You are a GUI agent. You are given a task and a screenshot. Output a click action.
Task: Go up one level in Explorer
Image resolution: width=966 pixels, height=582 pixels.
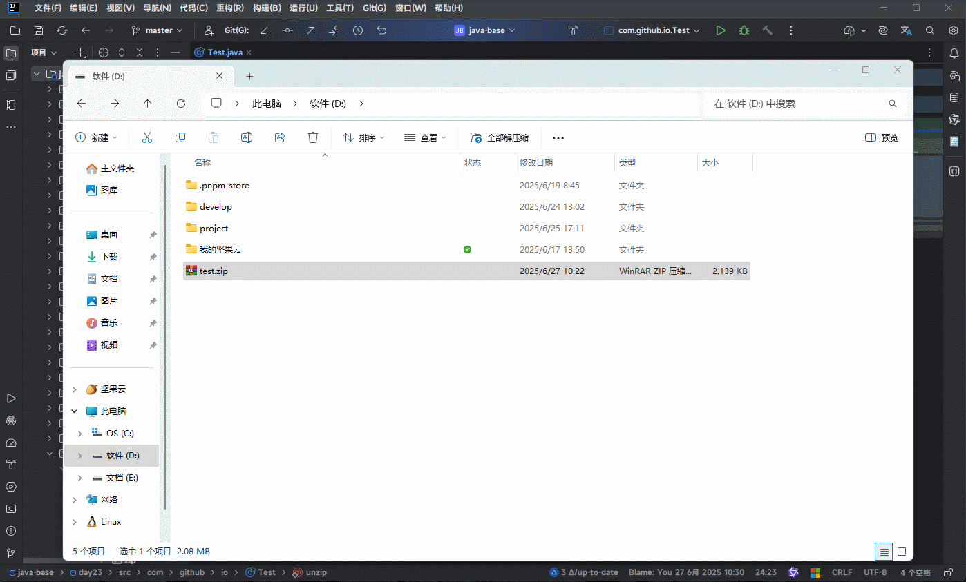click(148, 104)
